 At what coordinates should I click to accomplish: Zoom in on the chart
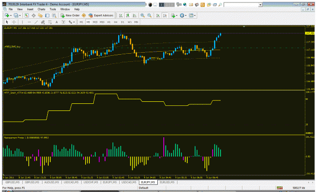click(143, 15)
